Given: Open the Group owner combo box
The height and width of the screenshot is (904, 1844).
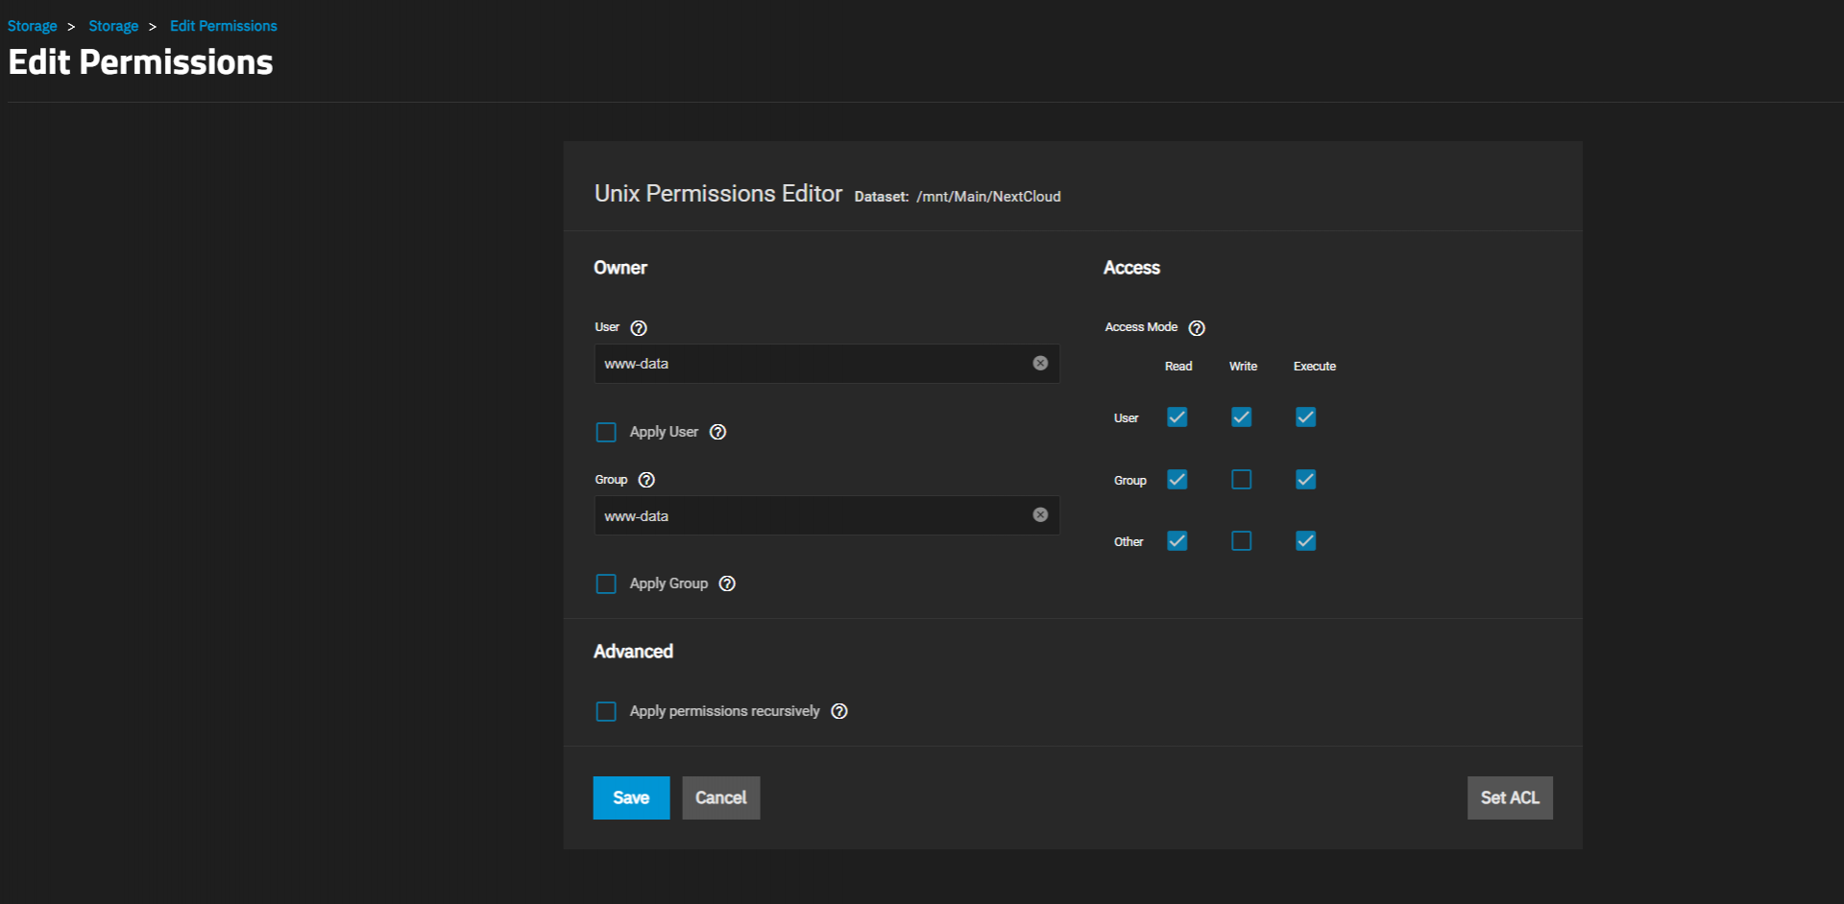Looking at the screenshot, I should [812, 516].
